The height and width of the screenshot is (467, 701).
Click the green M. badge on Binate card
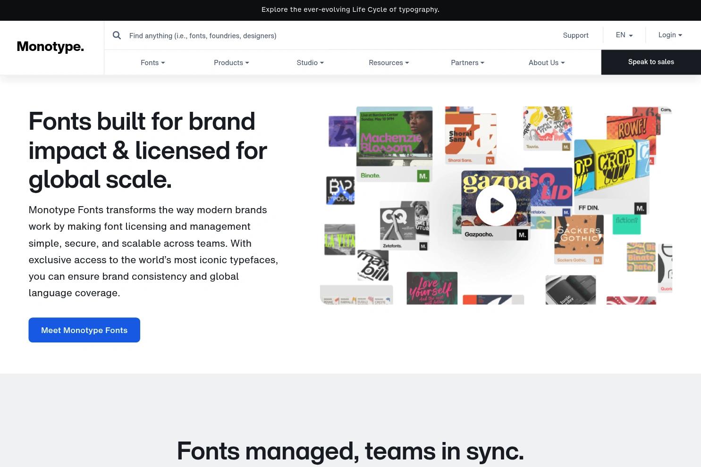[423, 176]
